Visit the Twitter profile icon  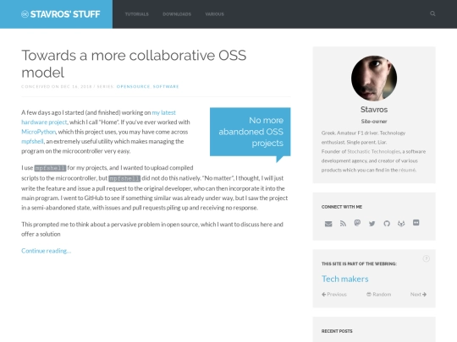372,224
